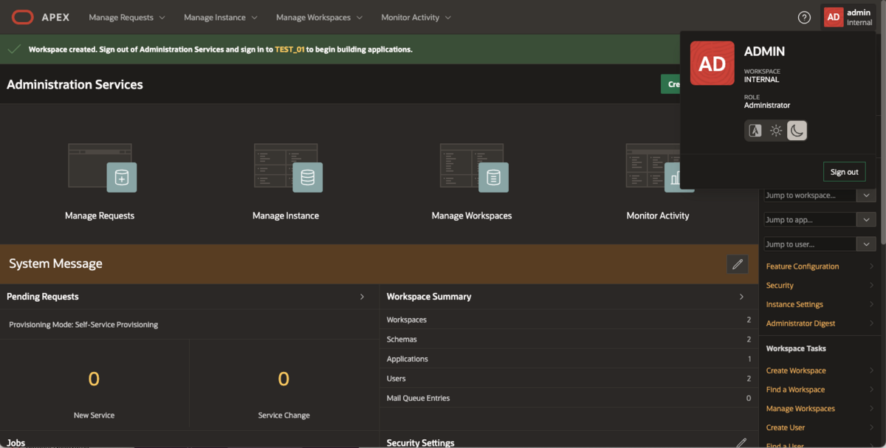The image size is (886, 448).
Task: Open the Create Workspace task link
Action: 796,371
